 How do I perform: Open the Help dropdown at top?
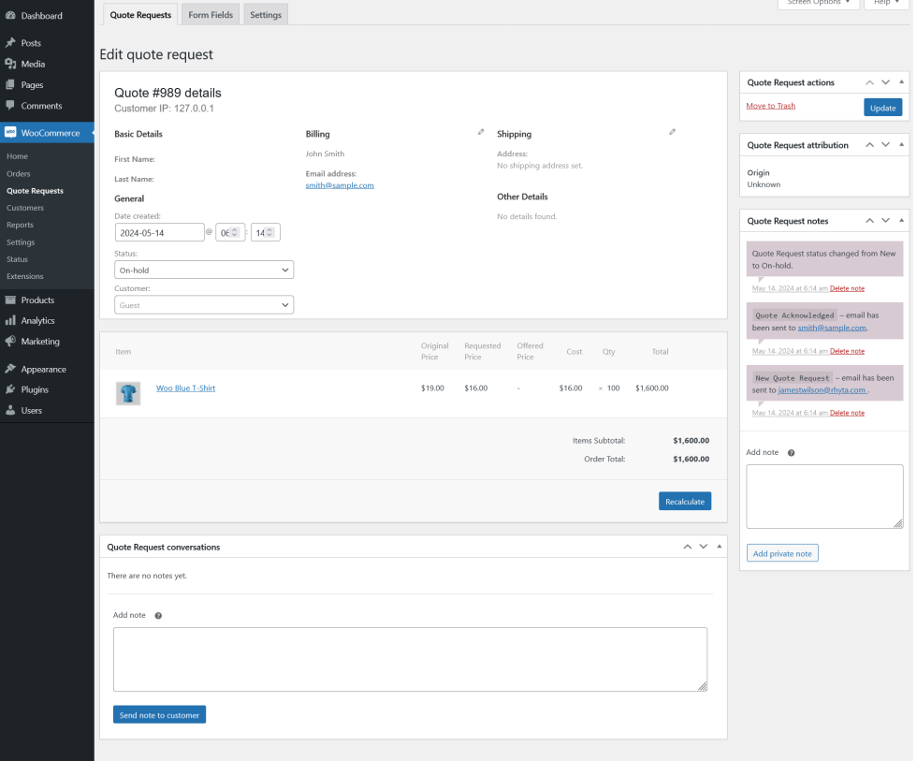point(886,3)
